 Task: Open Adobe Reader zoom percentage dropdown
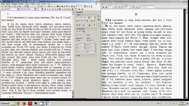point(130,7)
